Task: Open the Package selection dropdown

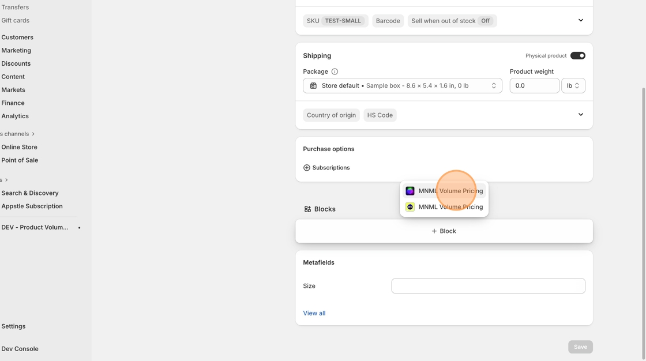Action: (402, 86)
